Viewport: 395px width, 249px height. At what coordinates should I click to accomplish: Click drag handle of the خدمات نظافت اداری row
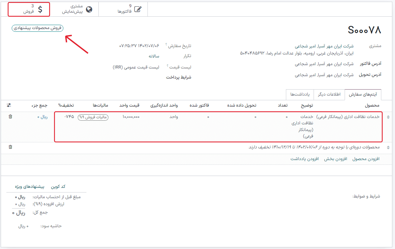(388, 117)
